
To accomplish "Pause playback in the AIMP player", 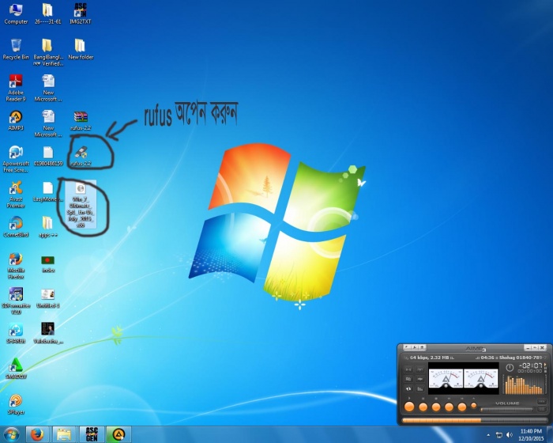I will click(x=422, y=407).
